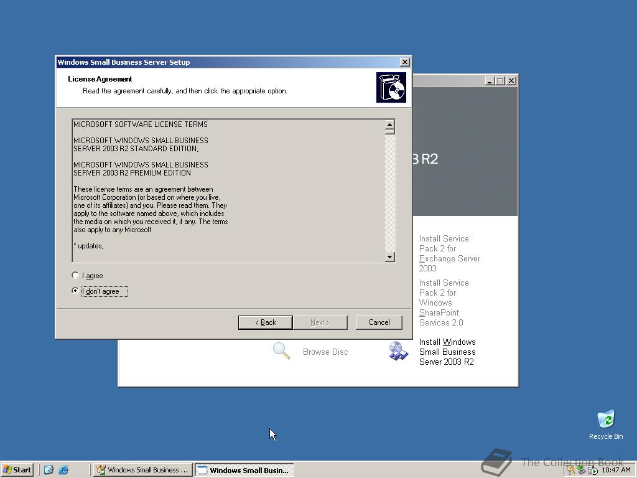The height and width of the screenshot is (478, 637).
Task: Click Install Windows Small Business Server 2003 R2
Action: click(447, 352)
